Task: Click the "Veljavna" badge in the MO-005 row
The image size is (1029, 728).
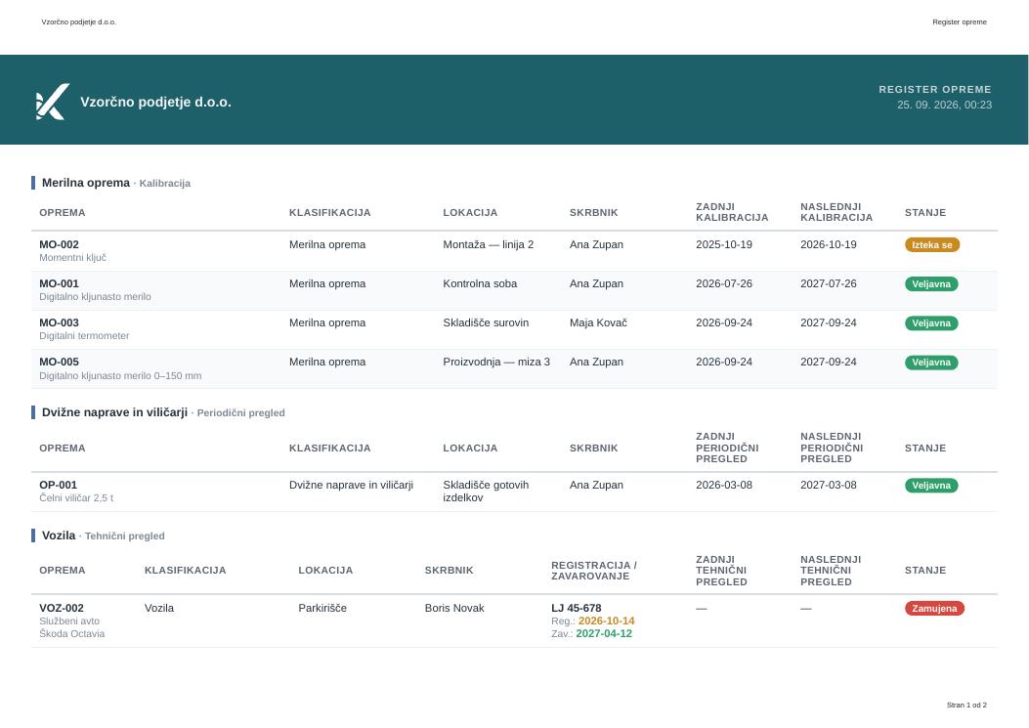Action: pyautogui.click(x=931, y=363)
